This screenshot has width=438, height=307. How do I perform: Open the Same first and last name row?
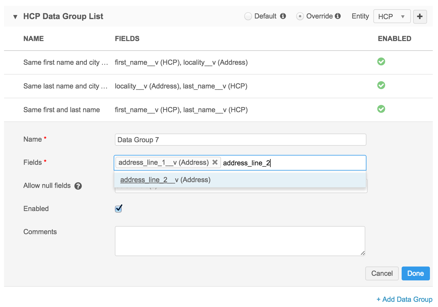tap(61, 110)
